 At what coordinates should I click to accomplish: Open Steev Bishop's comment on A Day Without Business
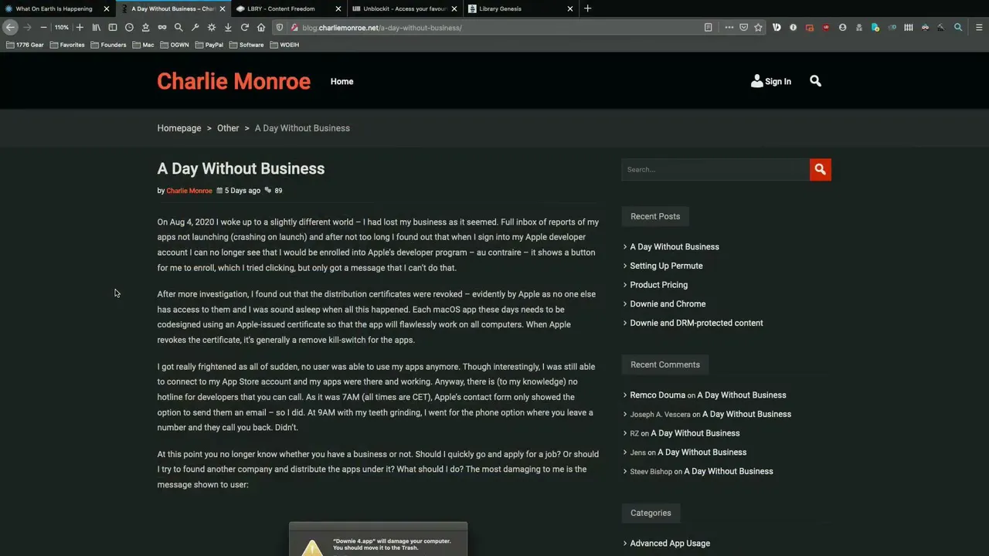coord(728,471)
